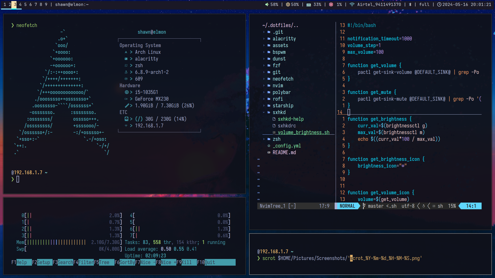Viewport: 495px width, 278px height.
Task: Expand the polybar folder chevron
Action: pyautogui.click(x=264, y=92)
